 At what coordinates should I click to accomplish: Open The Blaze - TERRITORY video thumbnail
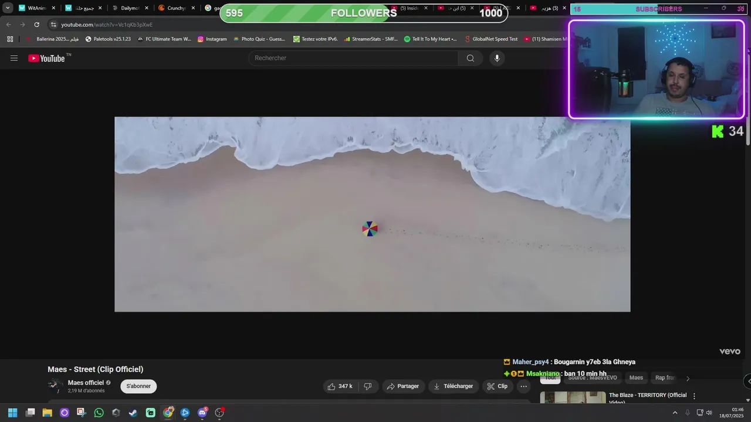point(573,398)
